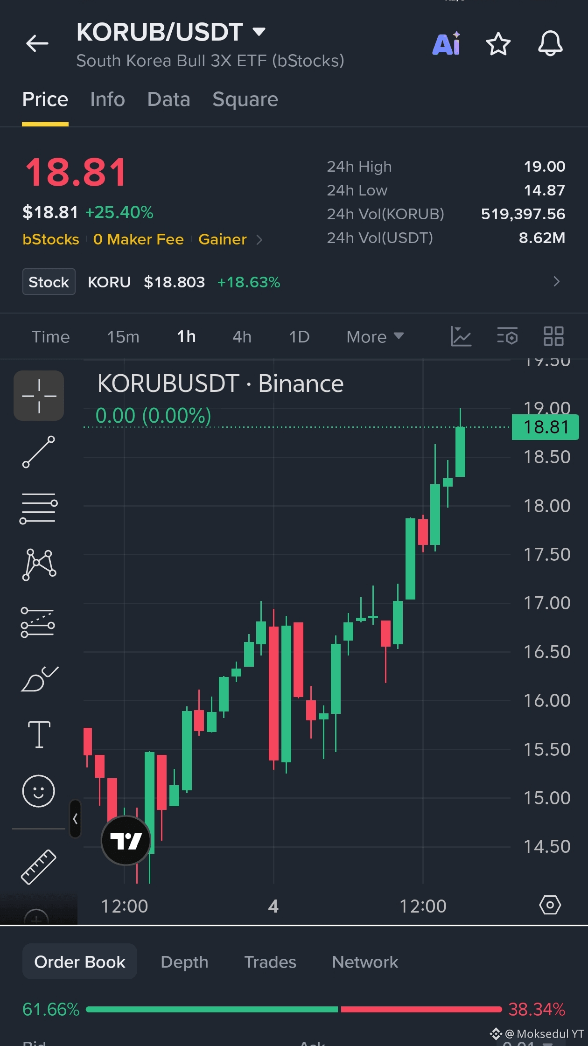588x1046 pixels.
Task: Select the XABCD pattern tool
Action: tap(39, 565)
